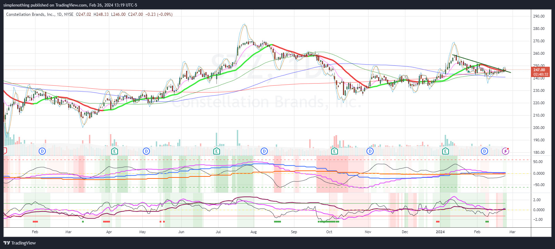The width and height of the screenshot is (555, 249).
Task: Click the 220.00 price axis label
Action: pyautogui.click(x=539, y=103)
